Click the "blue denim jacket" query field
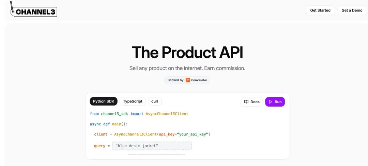Screen dimensions: 368x166 (152, 146)
